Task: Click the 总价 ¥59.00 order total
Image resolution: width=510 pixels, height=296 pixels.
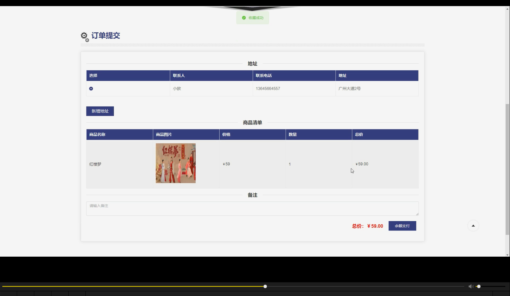Action: click(x=367, y=226)
